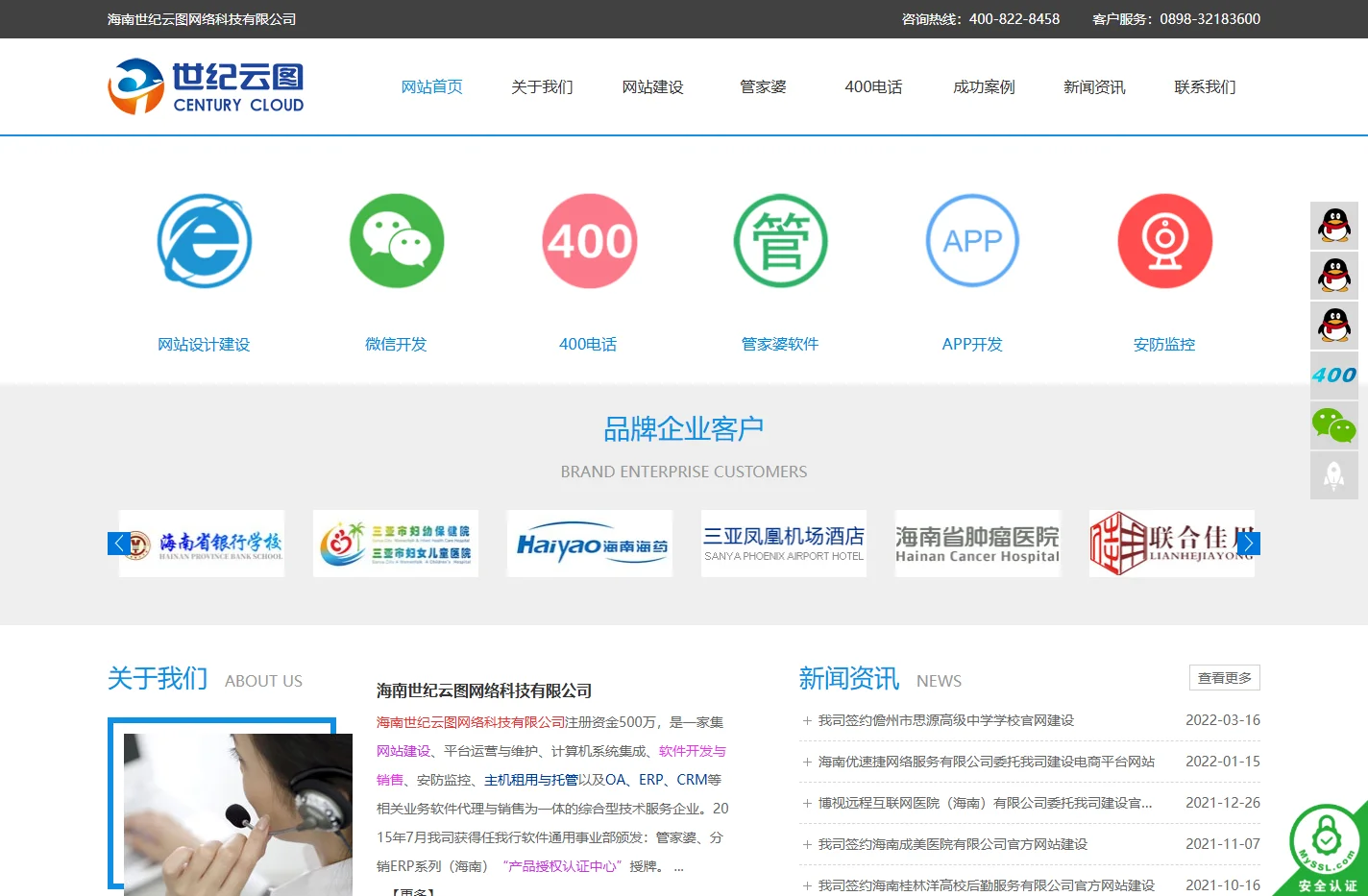Viewport: 1368px width, 896px height.
Task: Open news 海南桂林洋高校后勤服务
Action: click(987, 885)
